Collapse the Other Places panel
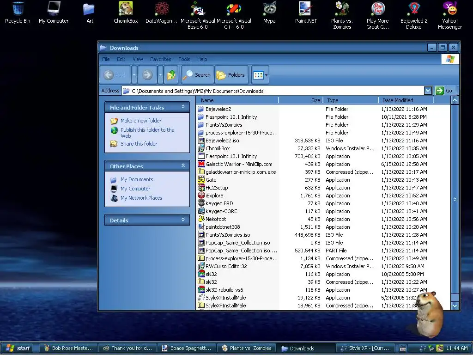 (183, 165)
